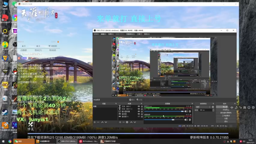
Task: Toggle lock on the display capture source
Action: click(142, 111)
